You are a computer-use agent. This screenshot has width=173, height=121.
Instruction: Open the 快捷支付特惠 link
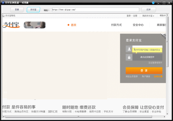[x=38, y=111]
